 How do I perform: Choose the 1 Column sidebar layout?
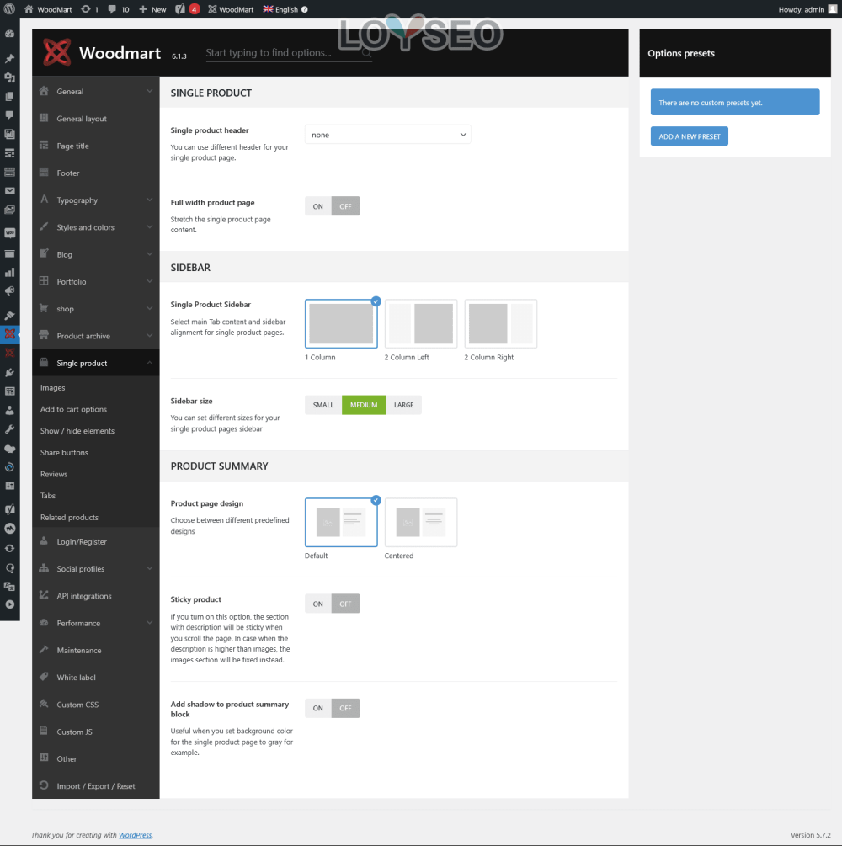(x=341, y=324)
